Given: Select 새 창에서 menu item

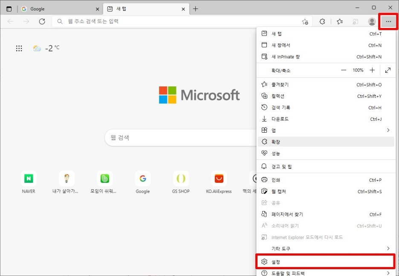Looking at the screenshot, I should click(326, 45).
